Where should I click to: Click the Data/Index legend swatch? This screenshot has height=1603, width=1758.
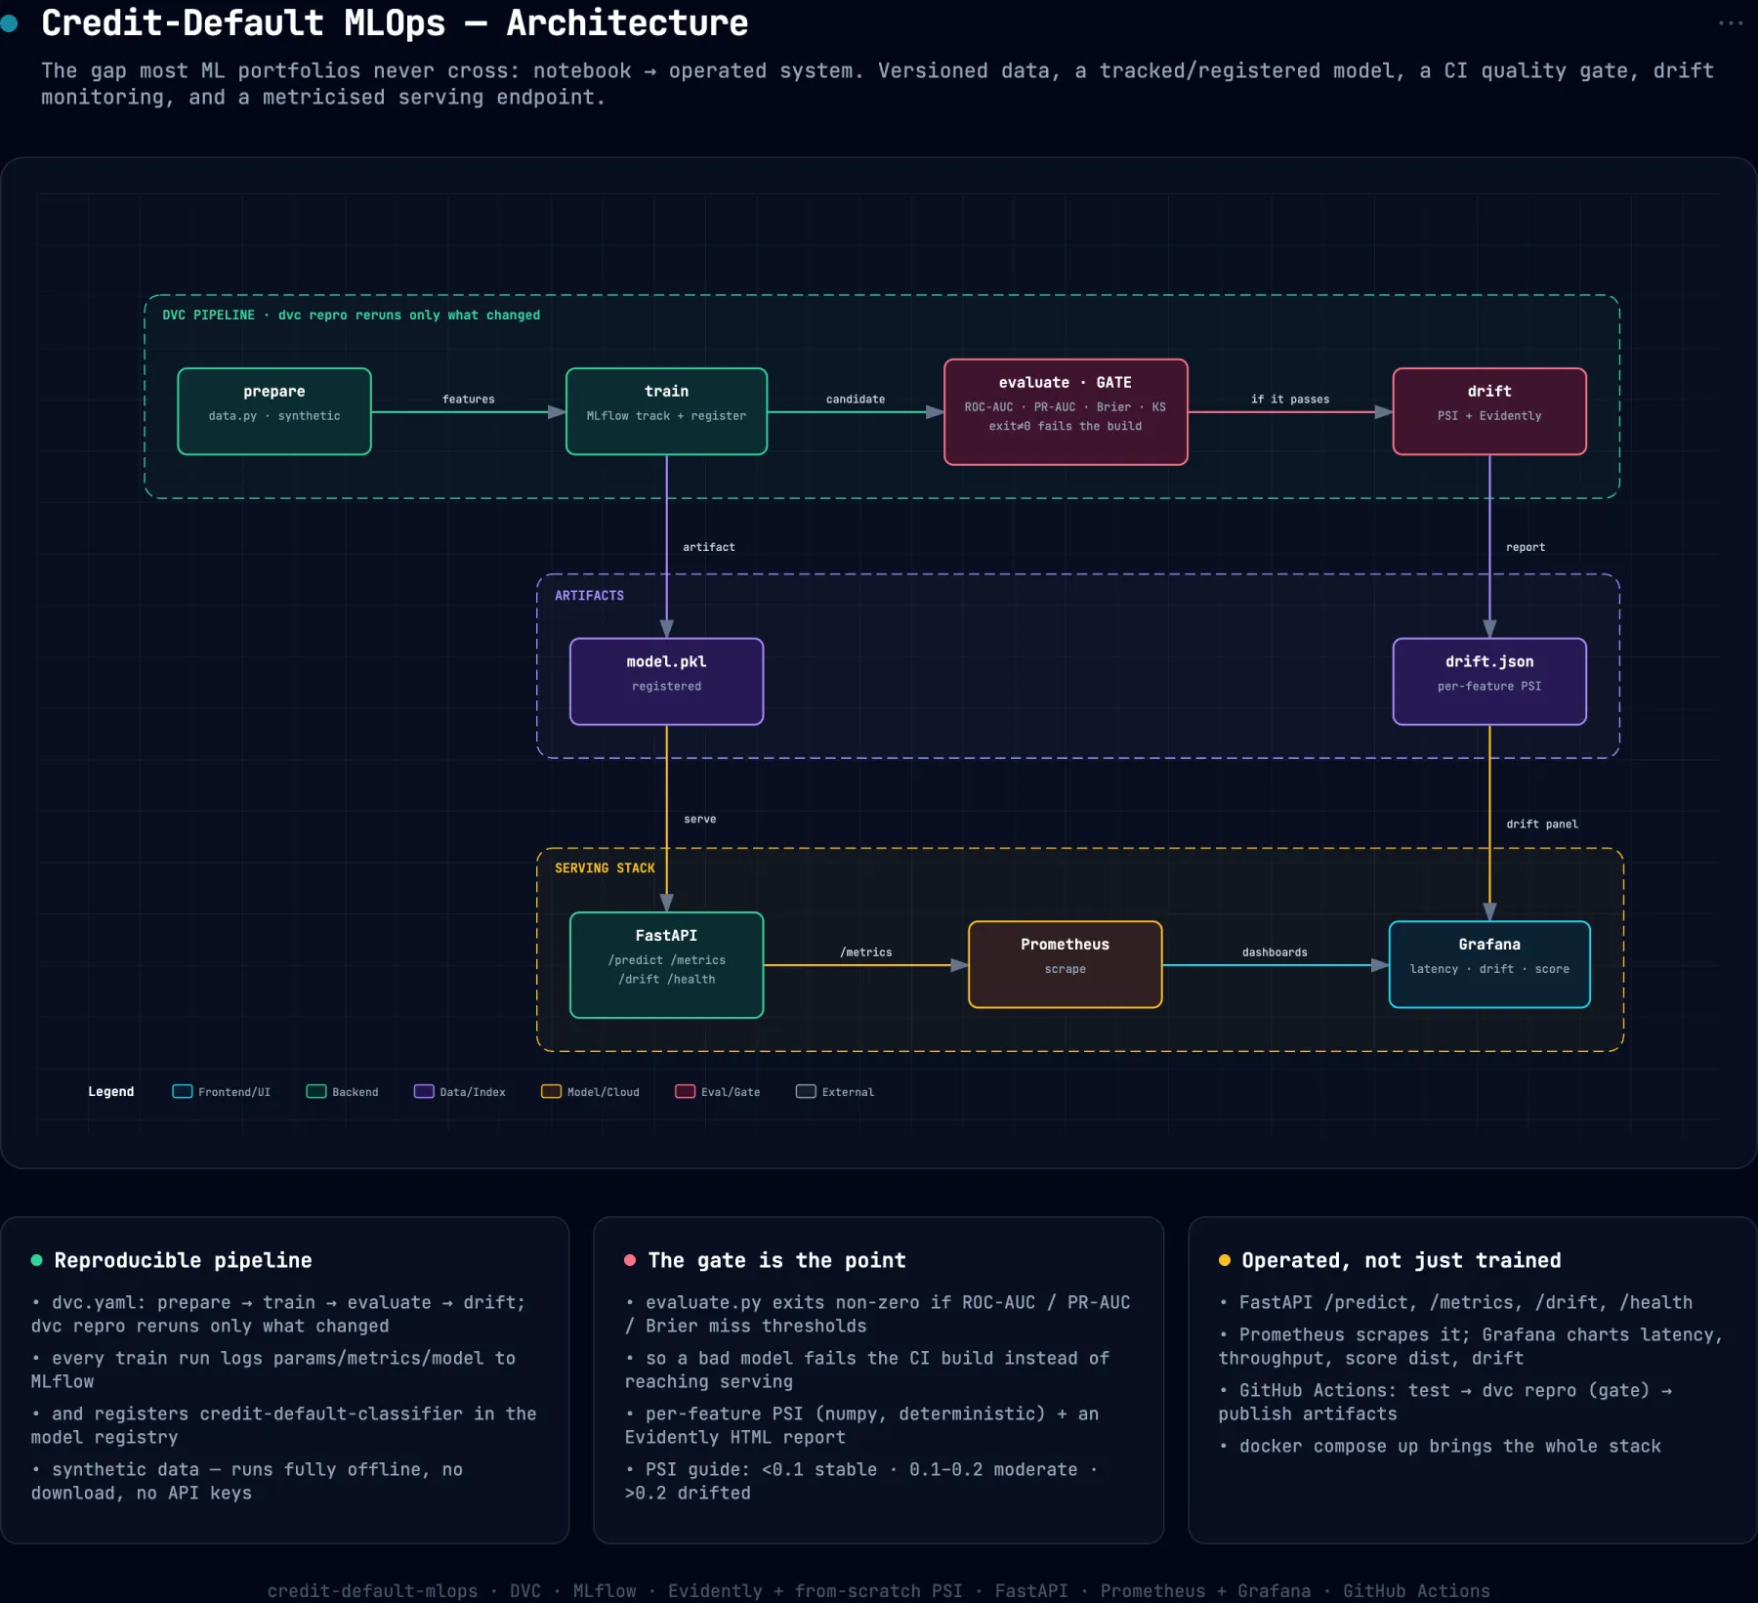pyautogui.click(x=424, y=1091)
